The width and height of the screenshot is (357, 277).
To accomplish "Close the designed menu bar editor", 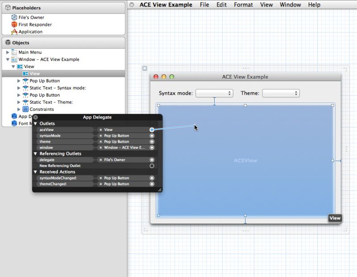I will 132,4.
